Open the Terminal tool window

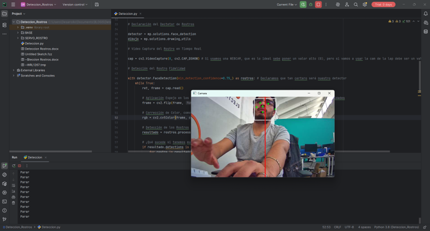pos(5,202)
